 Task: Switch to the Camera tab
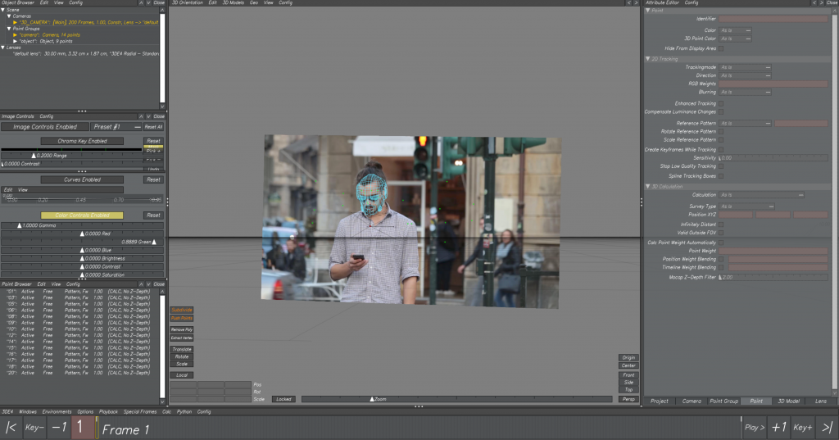click(x=691, y=401)
